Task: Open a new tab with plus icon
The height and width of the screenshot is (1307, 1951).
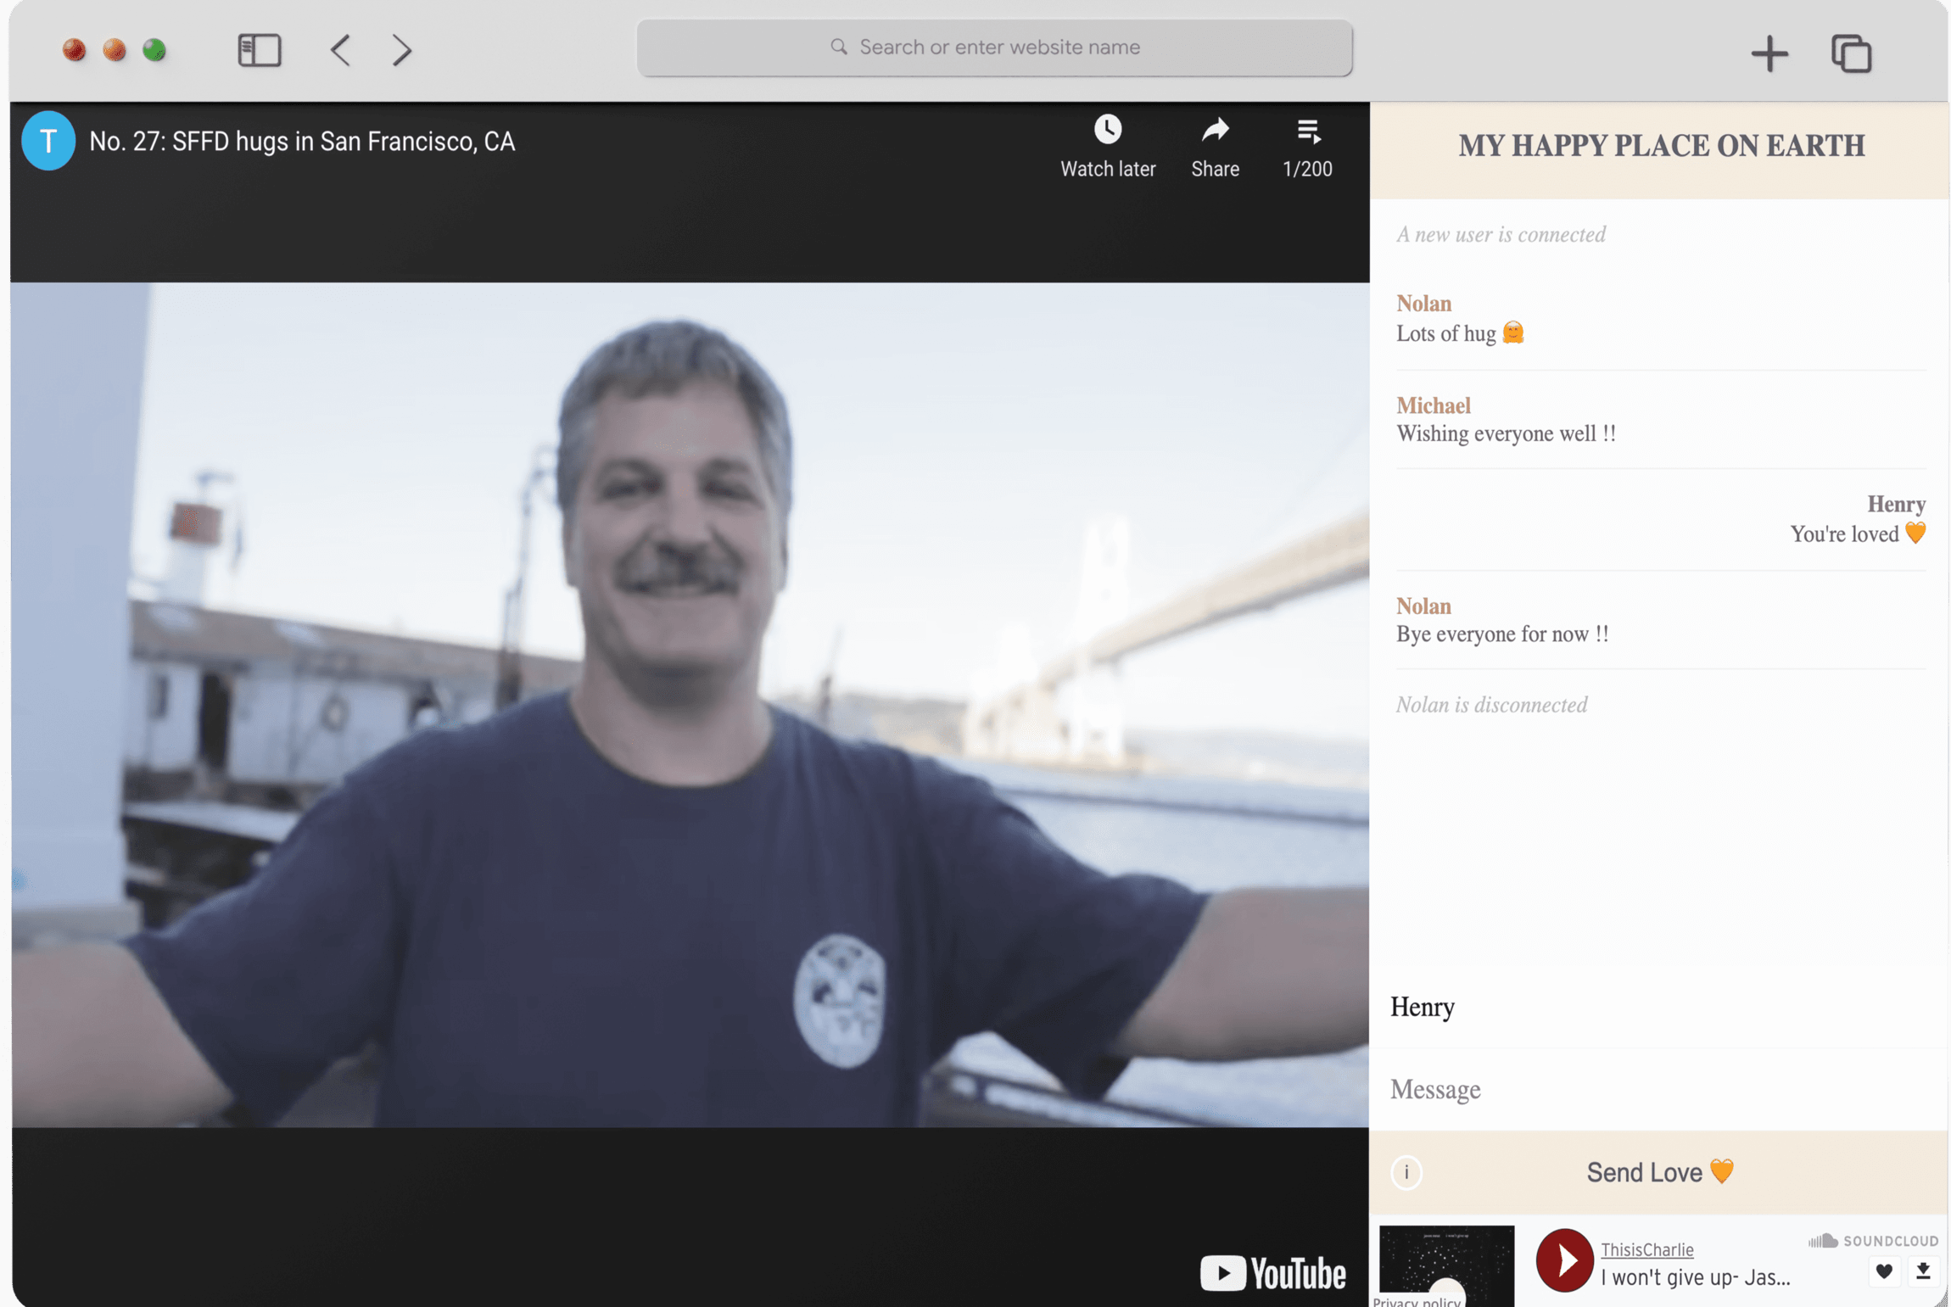Action: 1769,54
